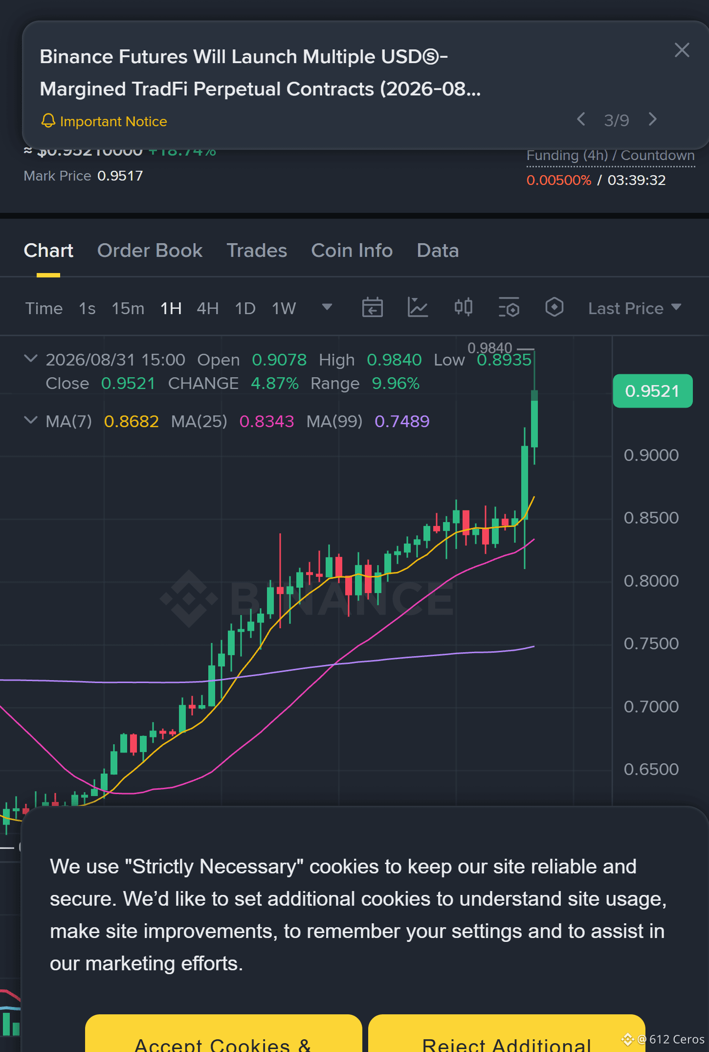Viewport: 709px width, 1052px height.
Task: Expand more time intervals dropdown
Action: click(x=327, y=307)
